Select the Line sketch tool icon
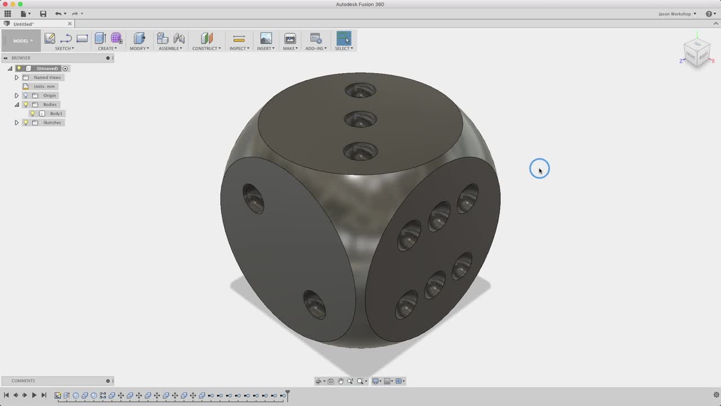Image resolution: width=721 pixels, height=406 pixels. click(x=66, y=38)
